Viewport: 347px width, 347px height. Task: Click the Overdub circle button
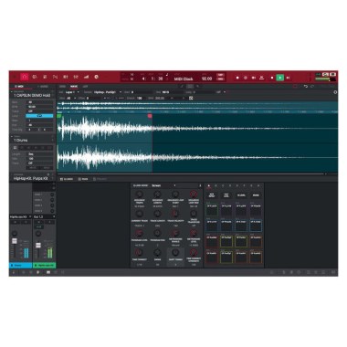click(246, 78)
